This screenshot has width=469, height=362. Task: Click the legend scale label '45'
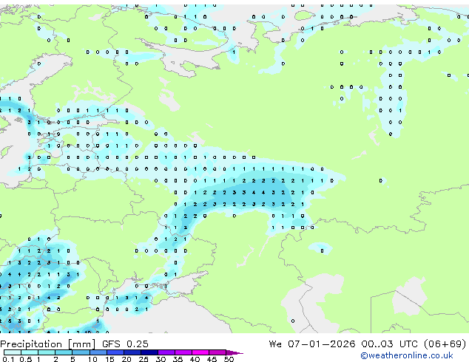pyautogui.click(x=212, y=359)
